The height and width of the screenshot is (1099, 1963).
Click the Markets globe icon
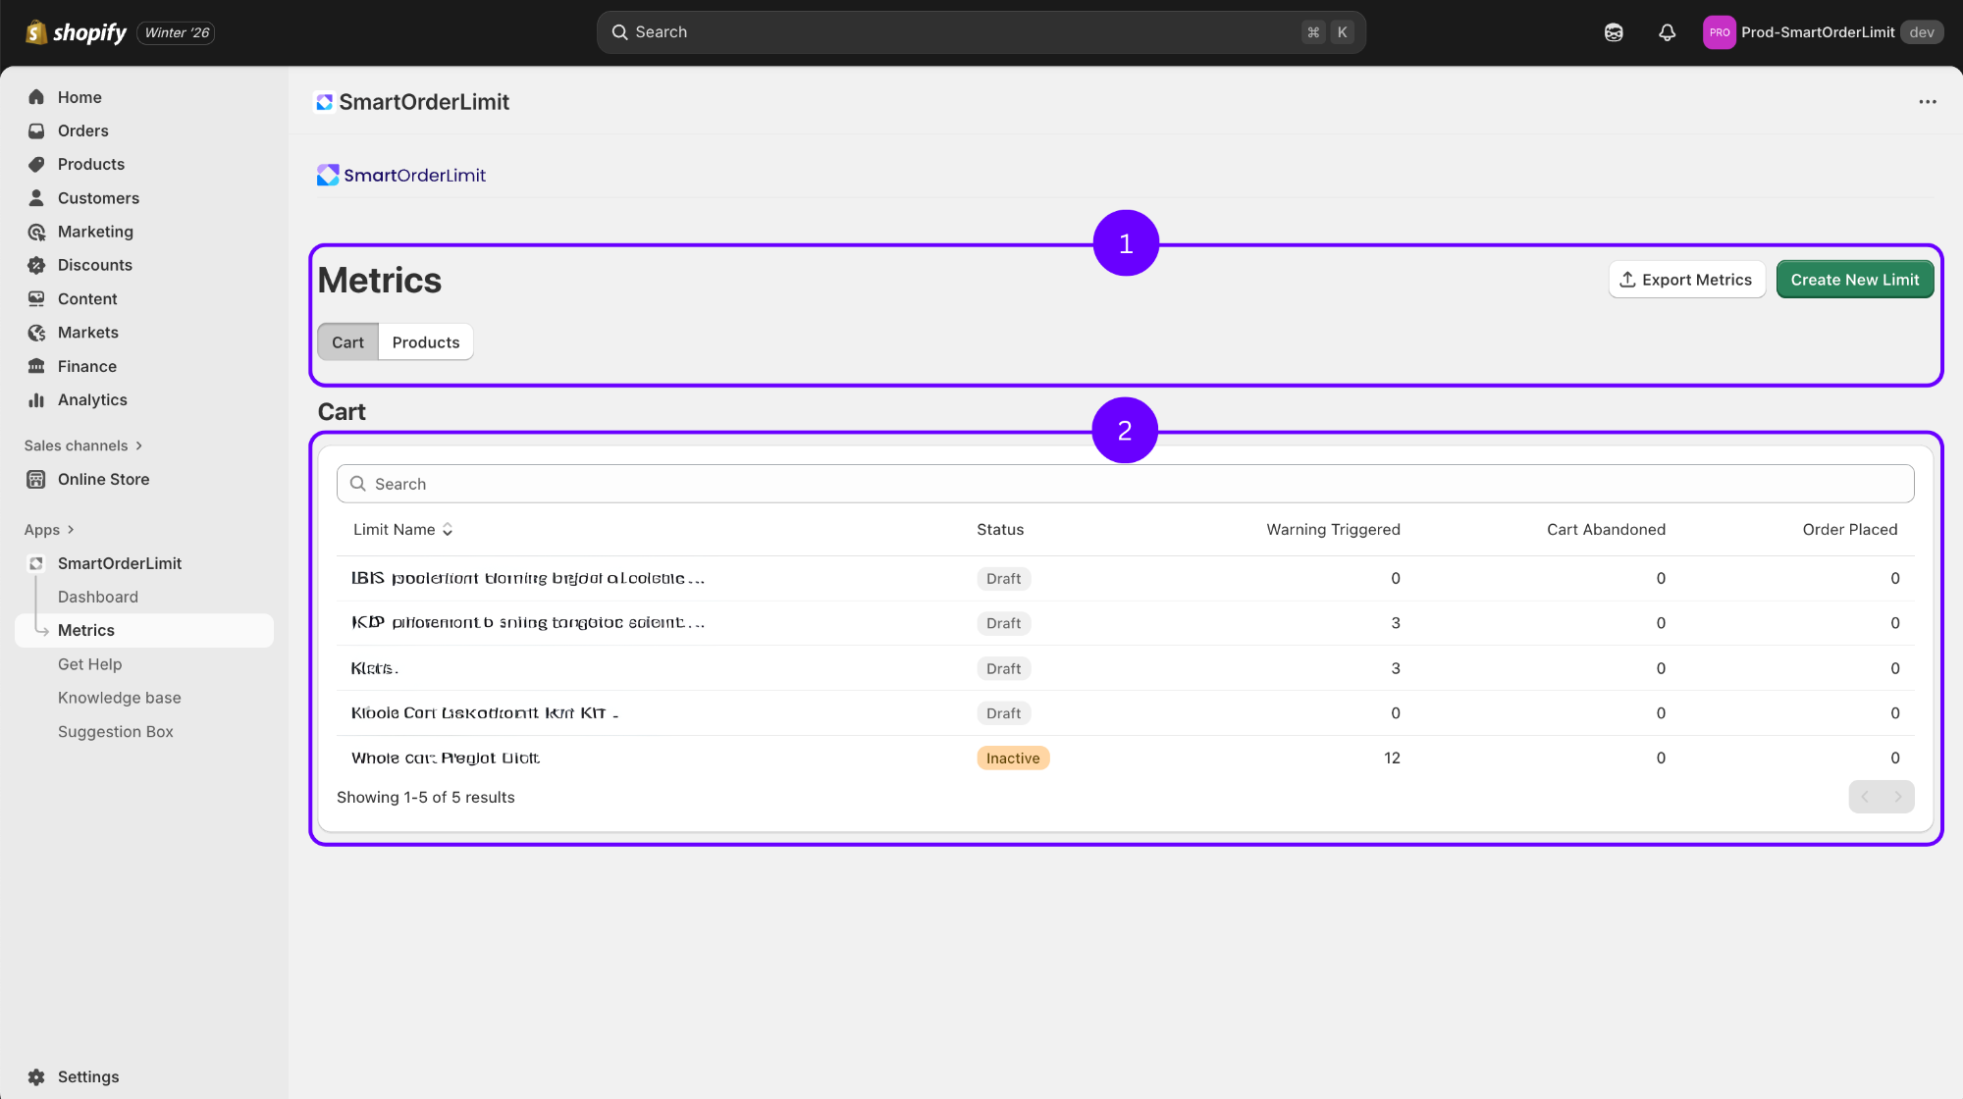tap(36, 333)
